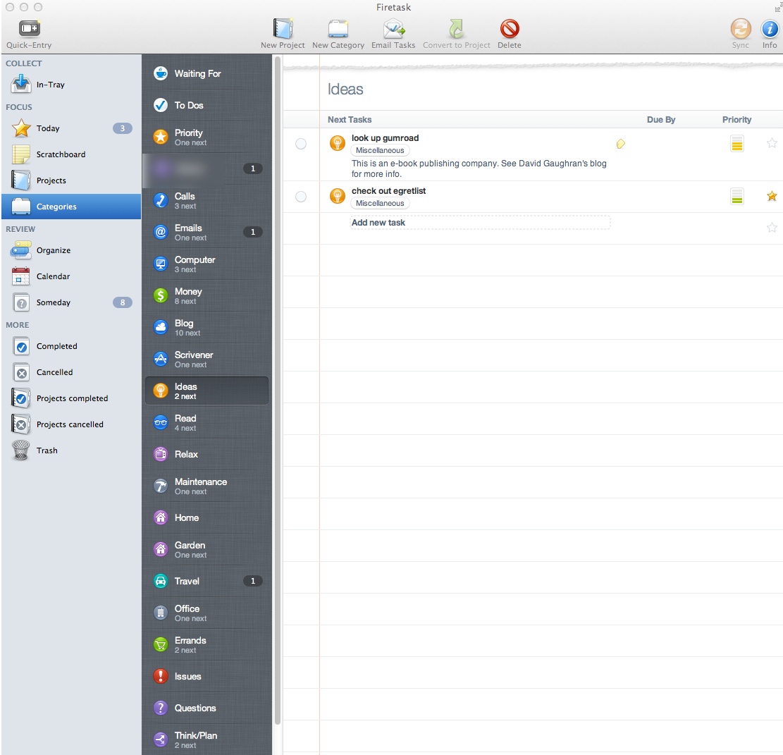Viewport: 783px width, 755px height.
Task: Open the In-Tray in sidebar
Action: [50, 85]
